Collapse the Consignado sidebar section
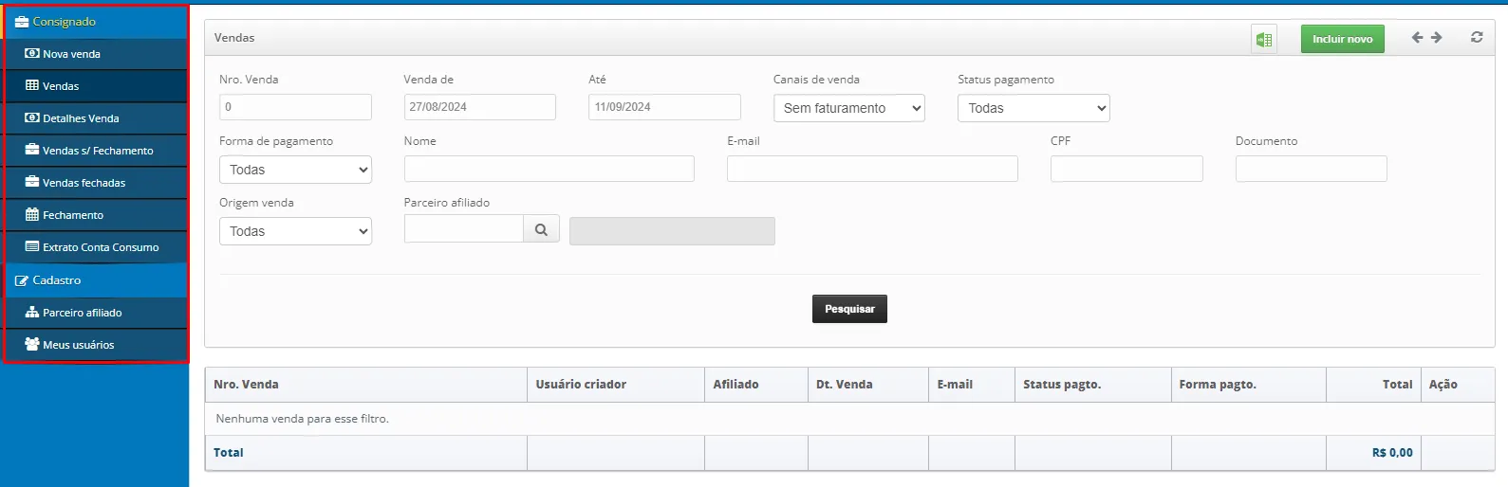The image size is (1508, 487). pos(64,21)
